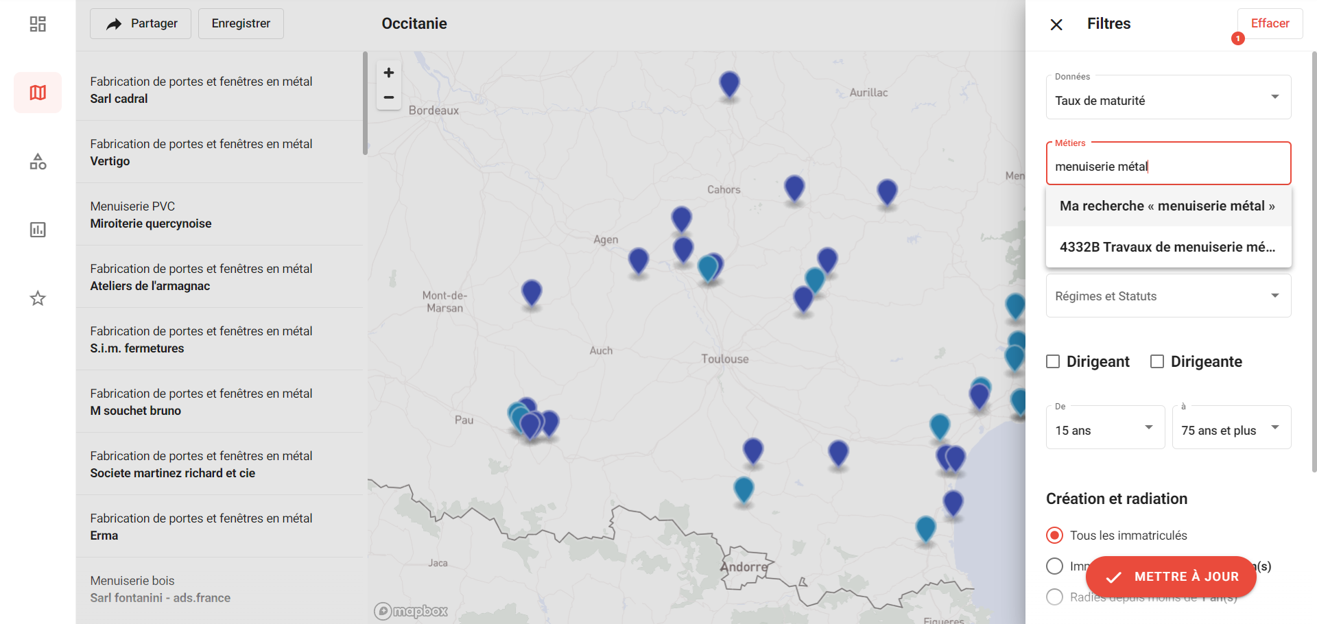The width and height of the screenshot is (1317, 624).
Task: Open the De 15 ans age dropdown
Action: [x=1105, y=427]
